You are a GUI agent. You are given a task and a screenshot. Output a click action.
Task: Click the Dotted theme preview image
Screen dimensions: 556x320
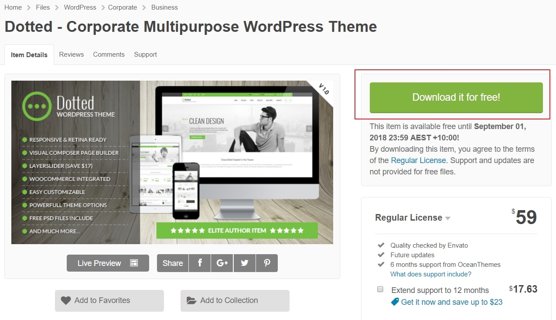172,162
